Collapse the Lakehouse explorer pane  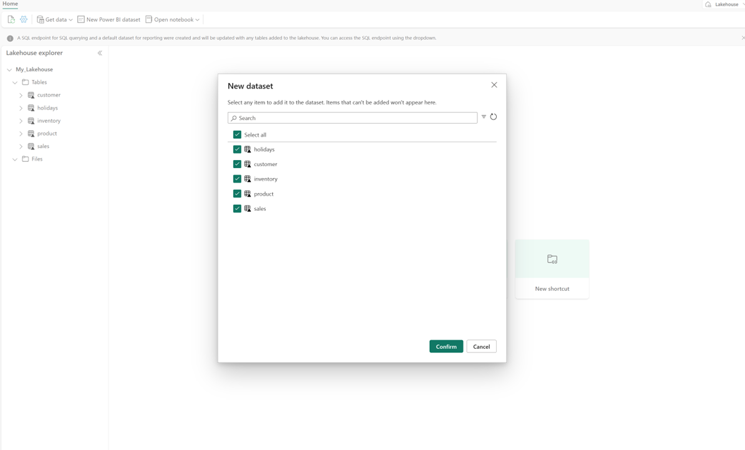pyautogui.click(x=99, y=53)
